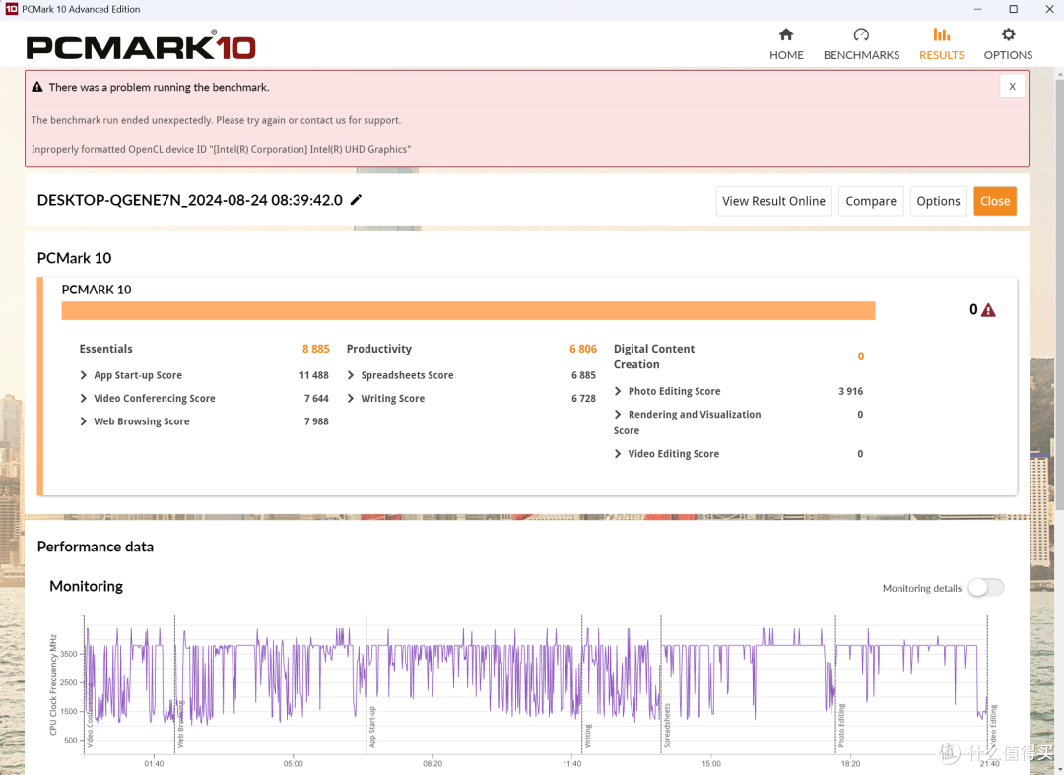This screenshot has height=775, width=1064.
Task: Click the CPU Clock Frequency MHz axis label
Action: coord(53,684)
